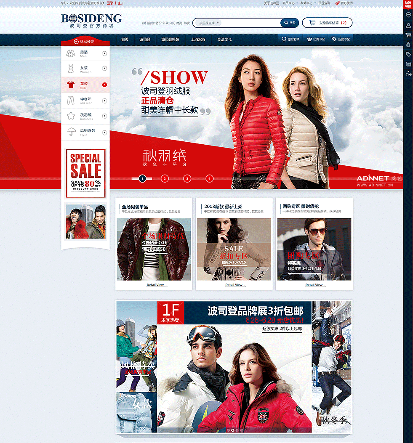Viewport: 413px width, 443px height.
Task: Open the 上羽双羽 navigation tab
Action: [x=198, y=40]
